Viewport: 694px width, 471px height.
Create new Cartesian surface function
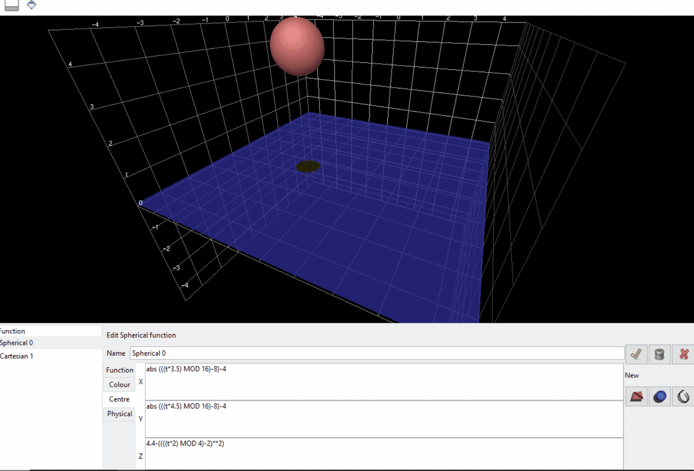coord(637,397)
